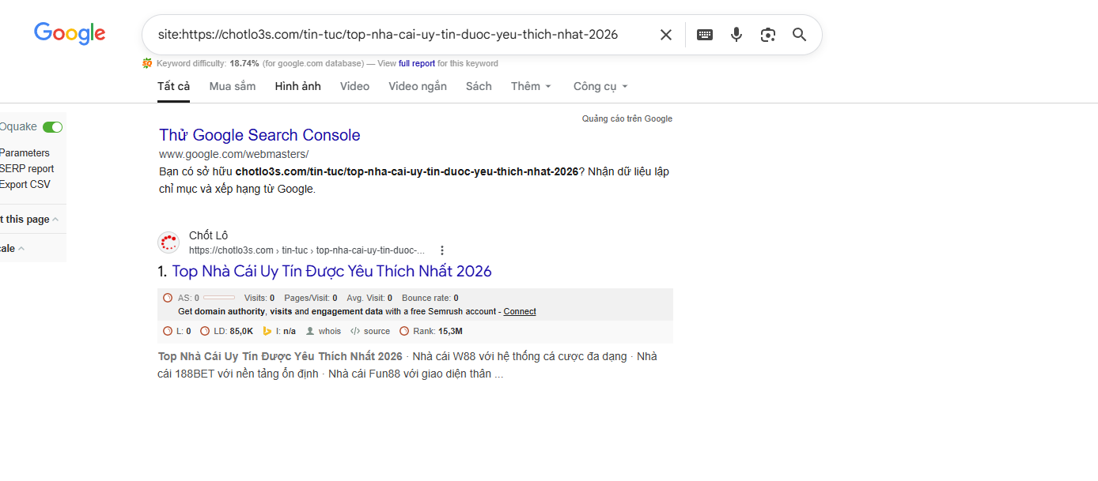The image size is (1098, 481).
Task: Switch to the Video ngắn tab
Action: [x=418, y=86]
